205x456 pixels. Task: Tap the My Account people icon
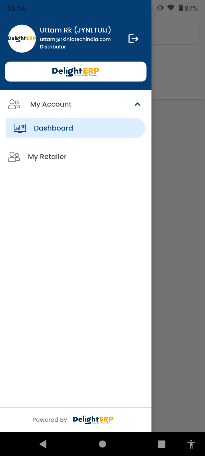[x=14, y=104]
